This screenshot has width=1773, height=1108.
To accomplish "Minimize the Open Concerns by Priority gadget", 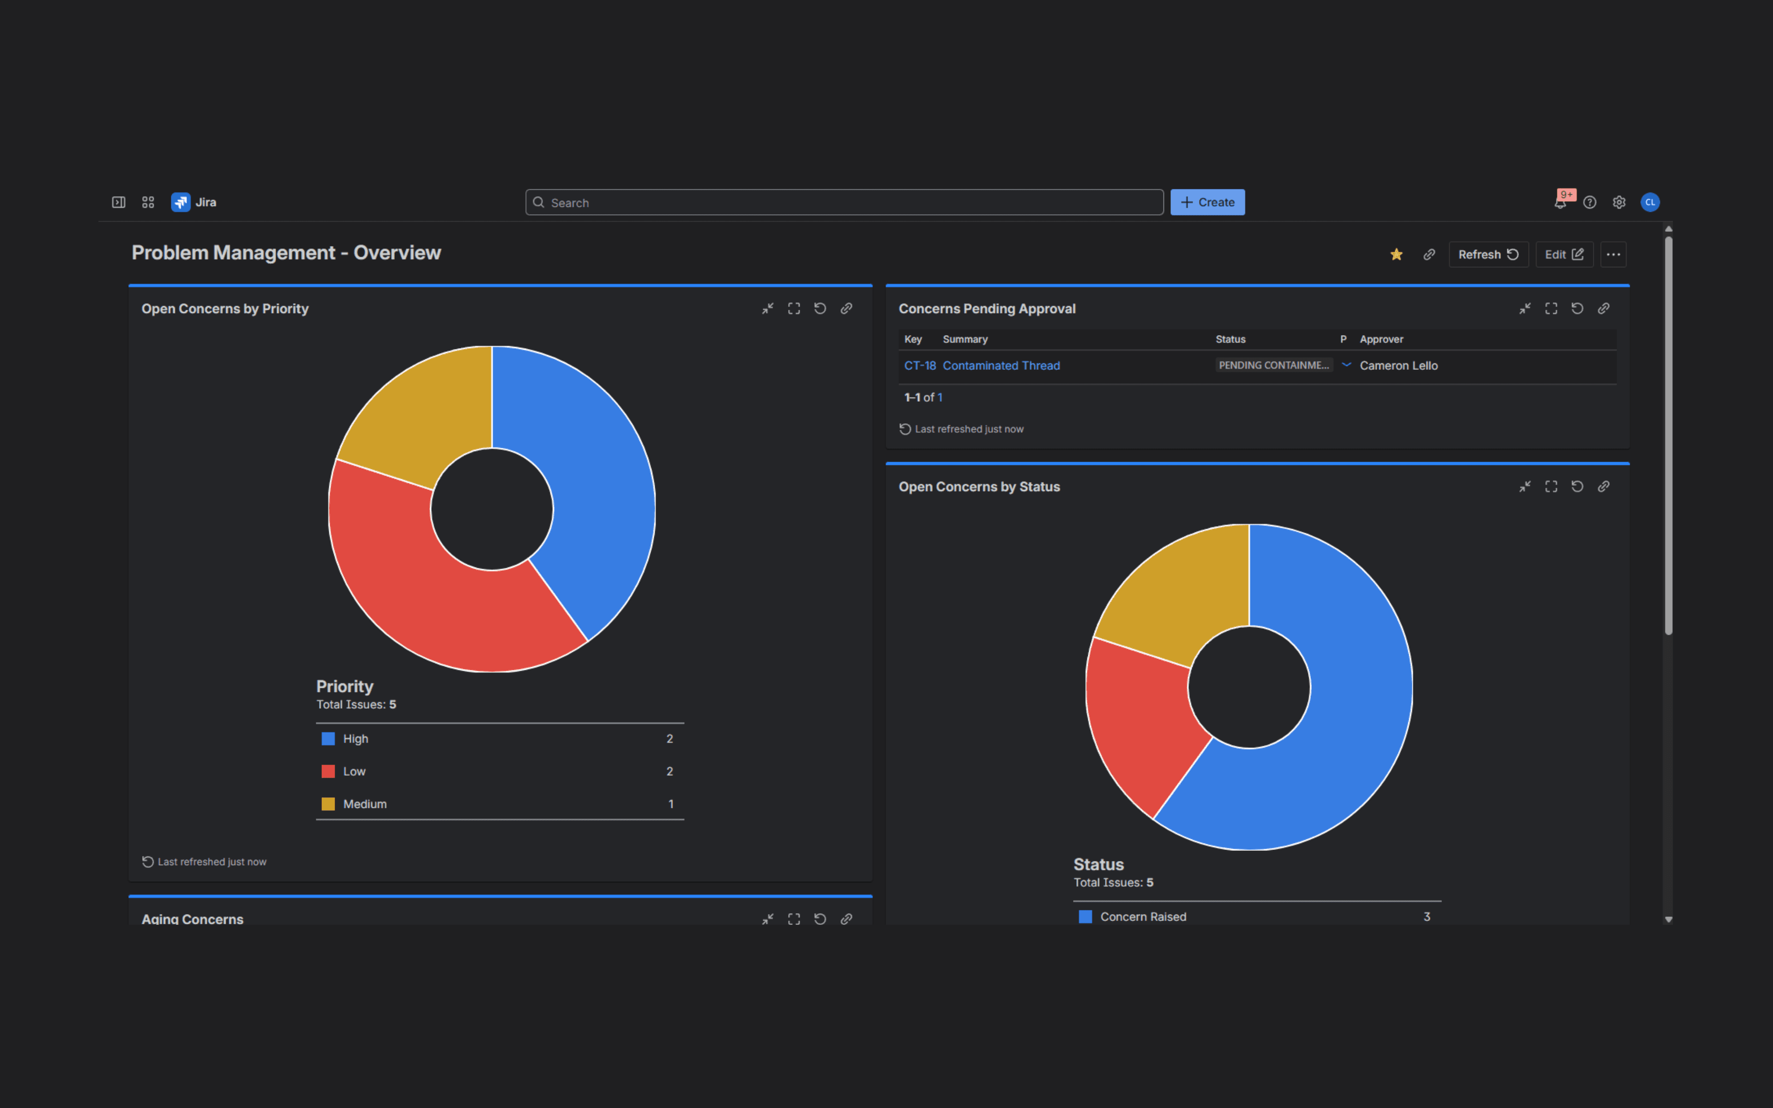I will coord(767,308).
